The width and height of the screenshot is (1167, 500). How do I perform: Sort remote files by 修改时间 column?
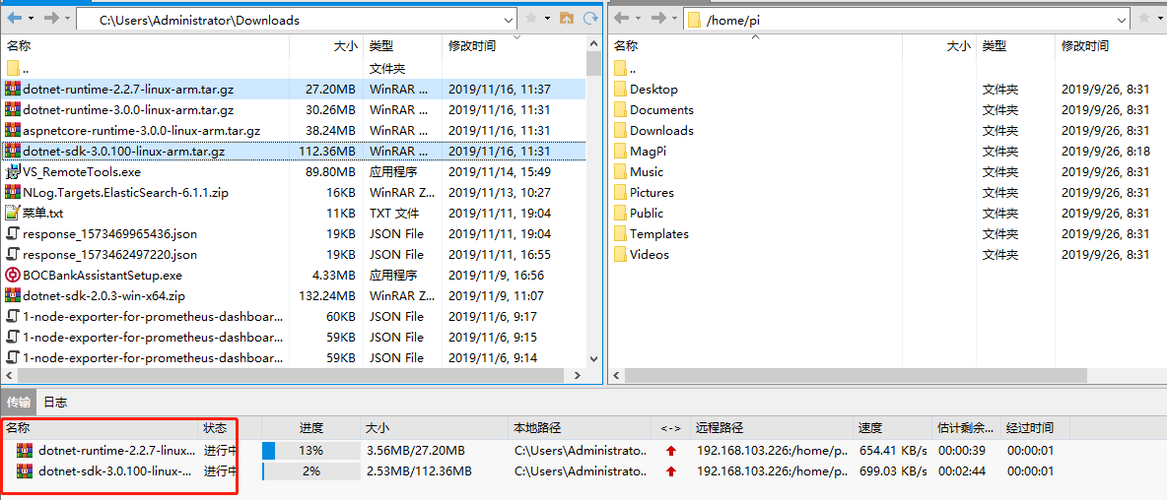pyautogui.click(x=1111, y=46)
